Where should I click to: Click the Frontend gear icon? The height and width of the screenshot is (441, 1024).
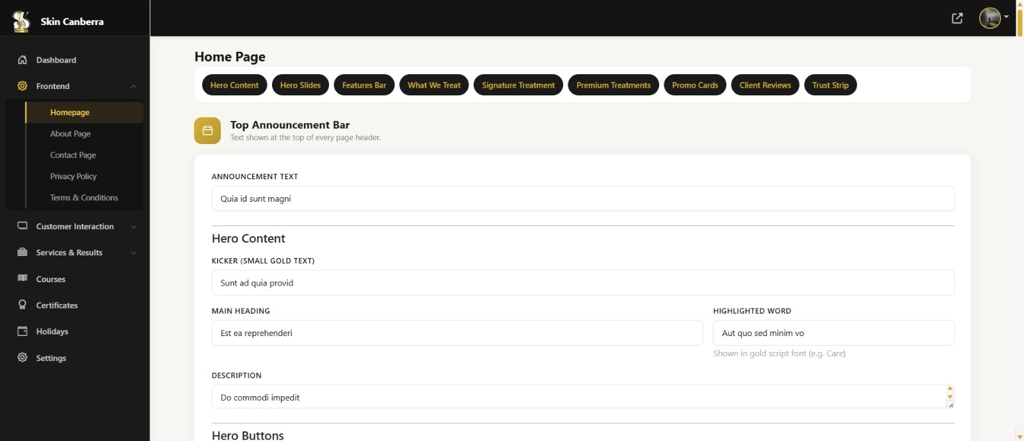click(x=22, y=86)
